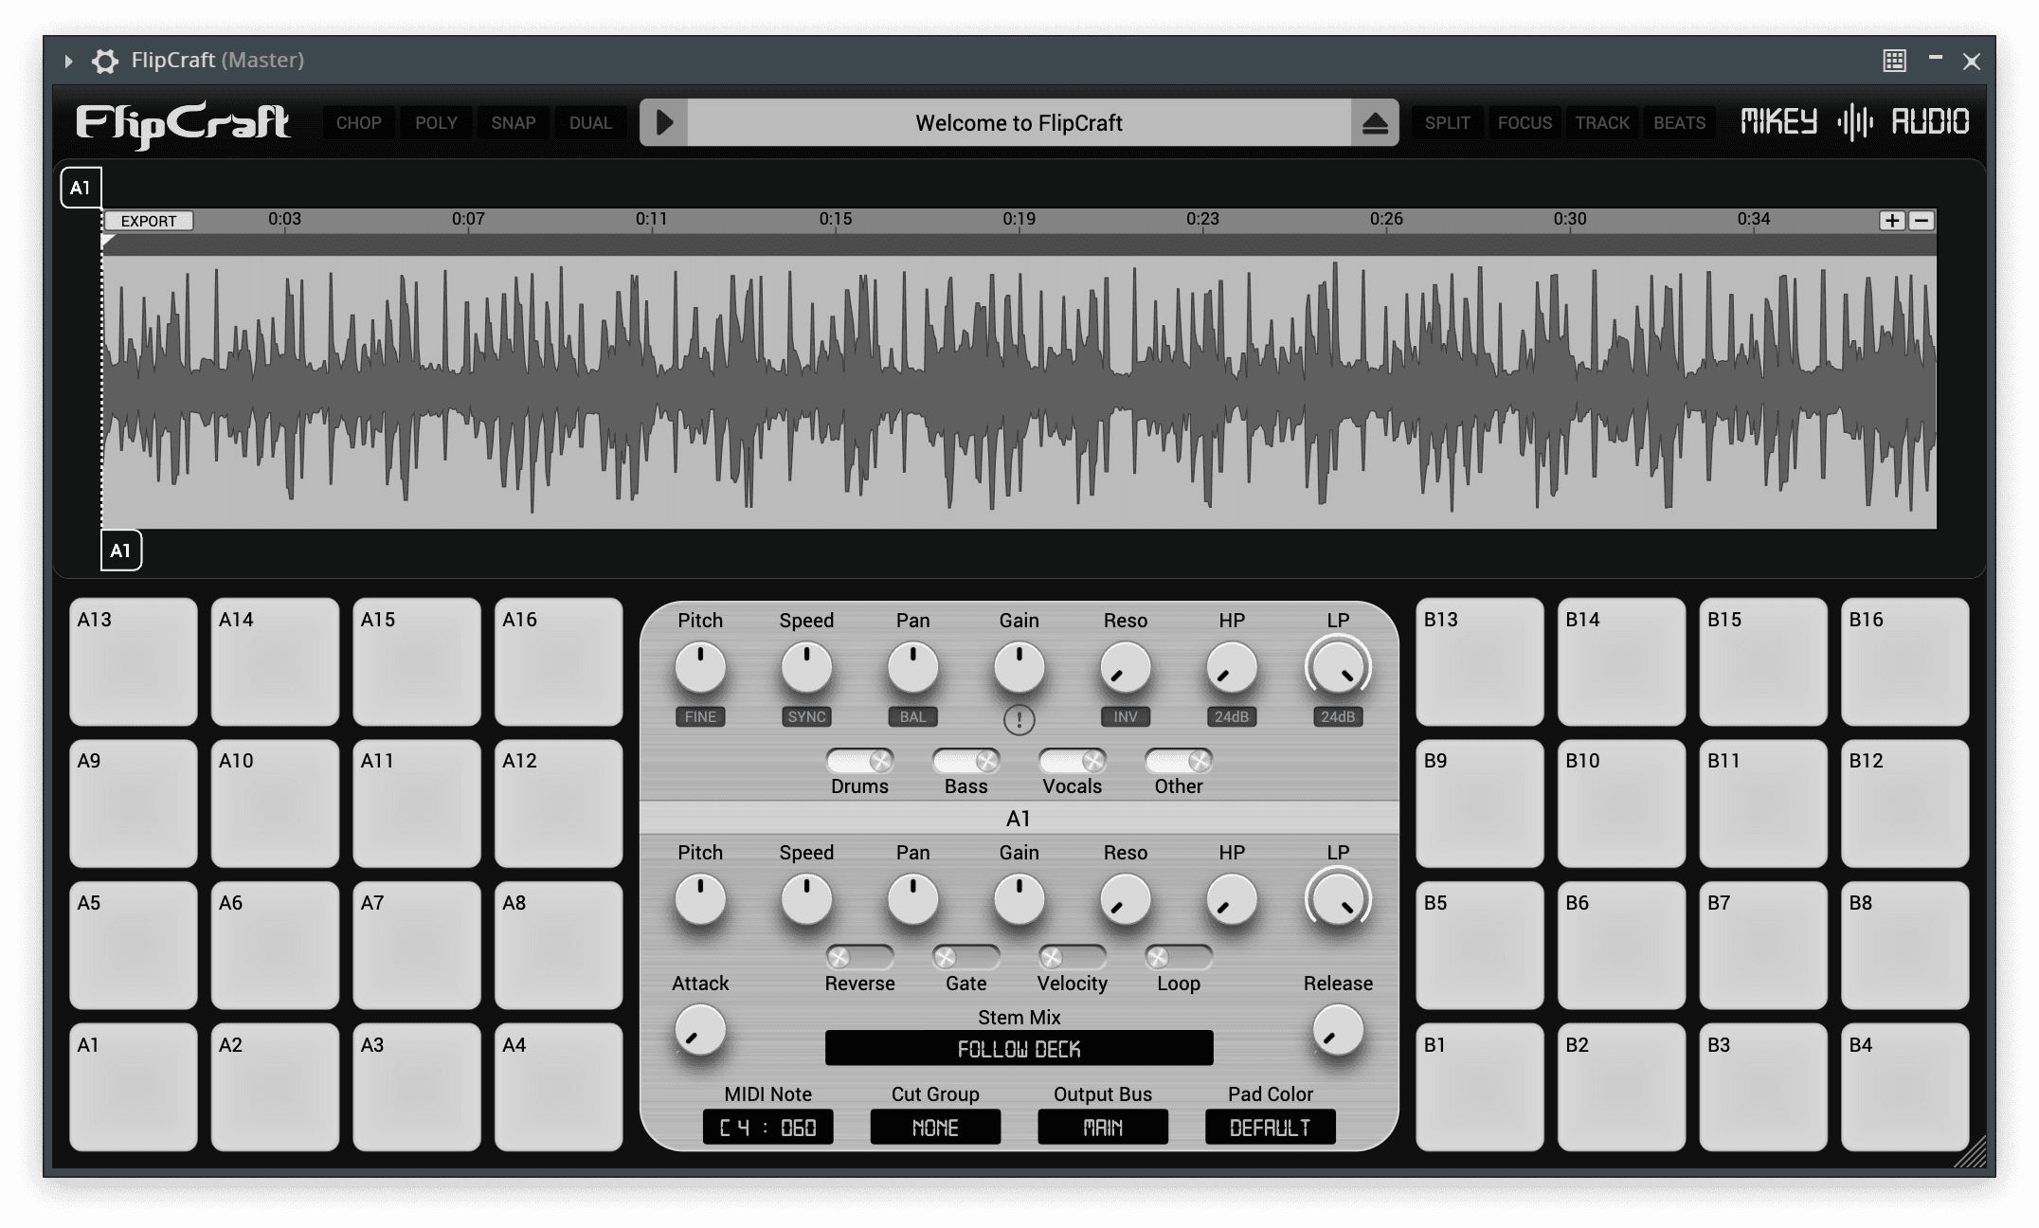2039x1228 pixels.
Task: Expand the plugin menu arrow beside the gear
Action: pyautogui.click(x=68, y=61)
